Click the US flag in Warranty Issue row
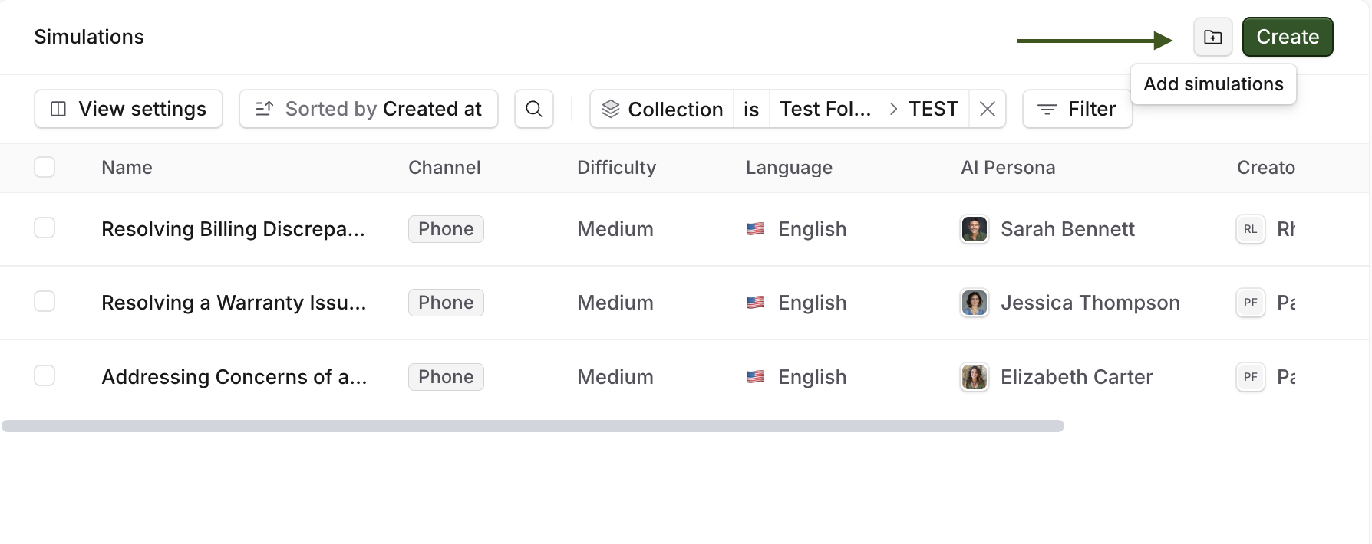This screenshot has width=1372, height=544. (756, 303)
